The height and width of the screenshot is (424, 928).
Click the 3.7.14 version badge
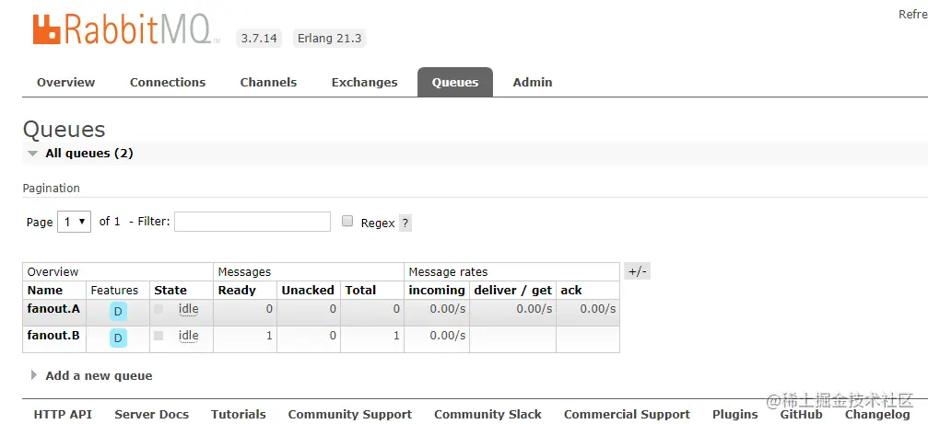(x=259, y=39)
